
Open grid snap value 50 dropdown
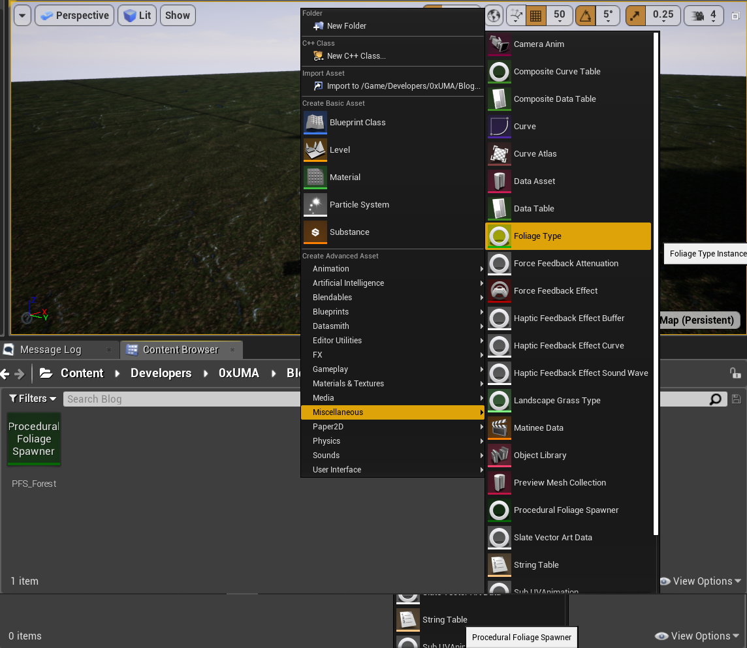(x=560, y=16)
